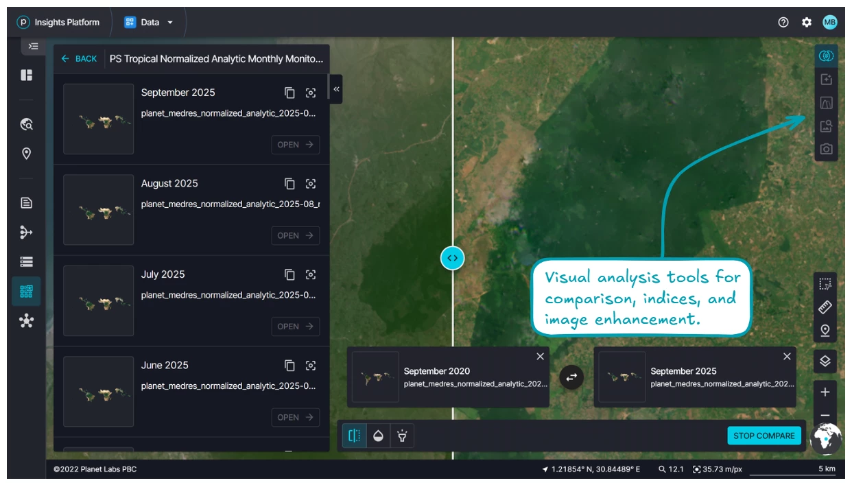Click the zoom level 12.1 readout
852x485 pixels.
click(x=671, y=469)
